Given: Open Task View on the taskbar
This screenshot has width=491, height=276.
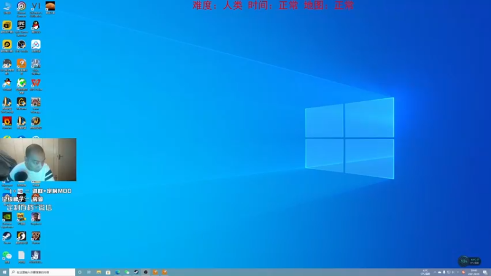Looking at the screenshot, I should coord(89,272).
